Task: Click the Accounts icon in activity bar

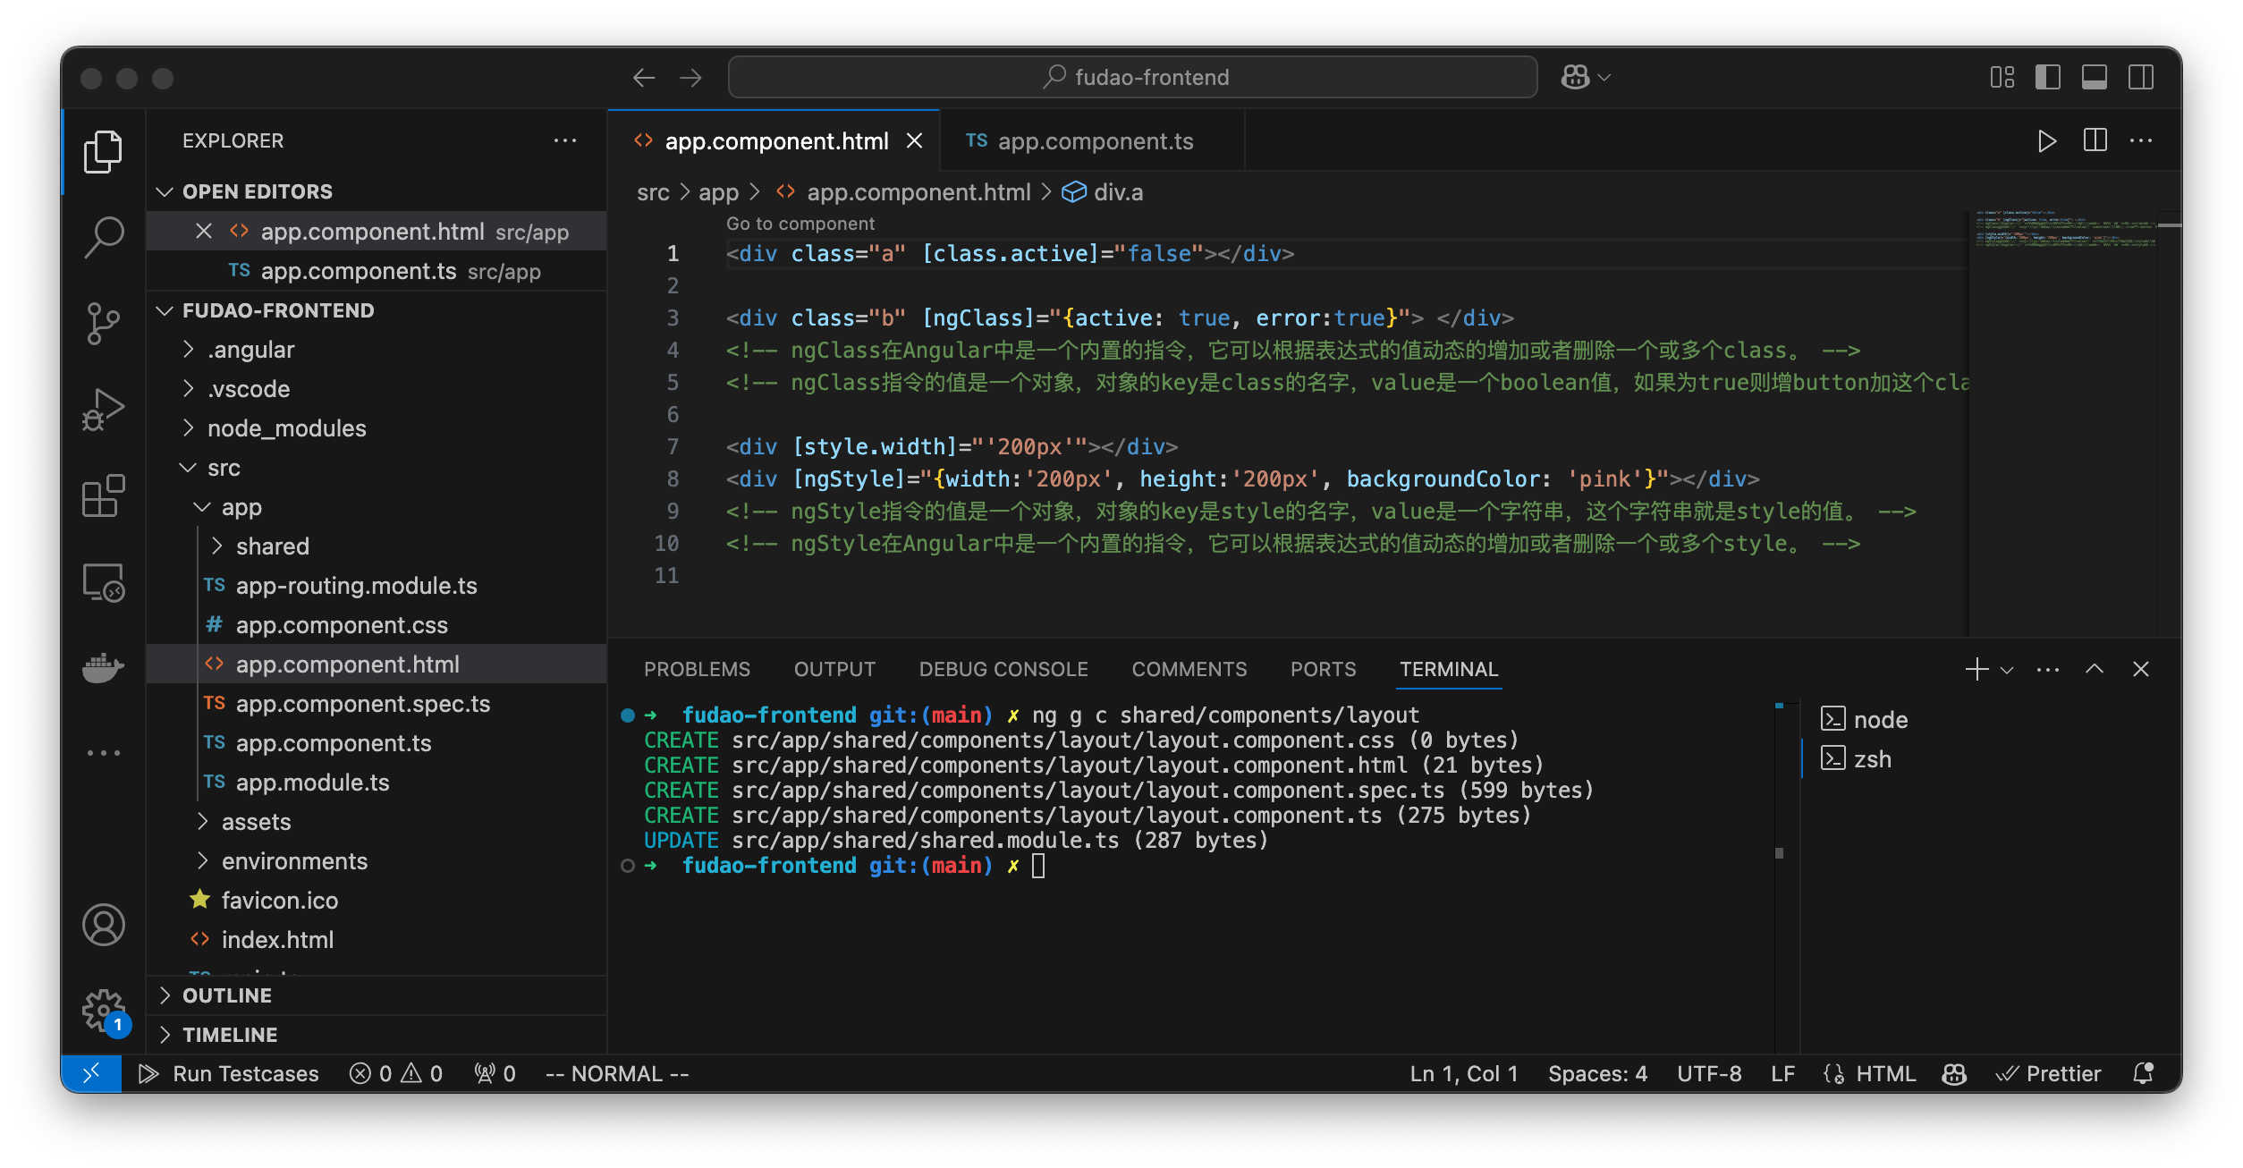Action: (104, 926)
